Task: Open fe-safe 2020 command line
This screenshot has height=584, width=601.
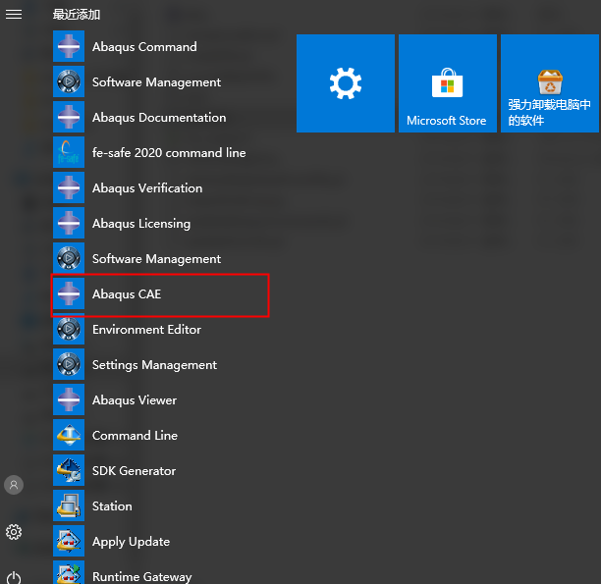Action: coord(168,153)
